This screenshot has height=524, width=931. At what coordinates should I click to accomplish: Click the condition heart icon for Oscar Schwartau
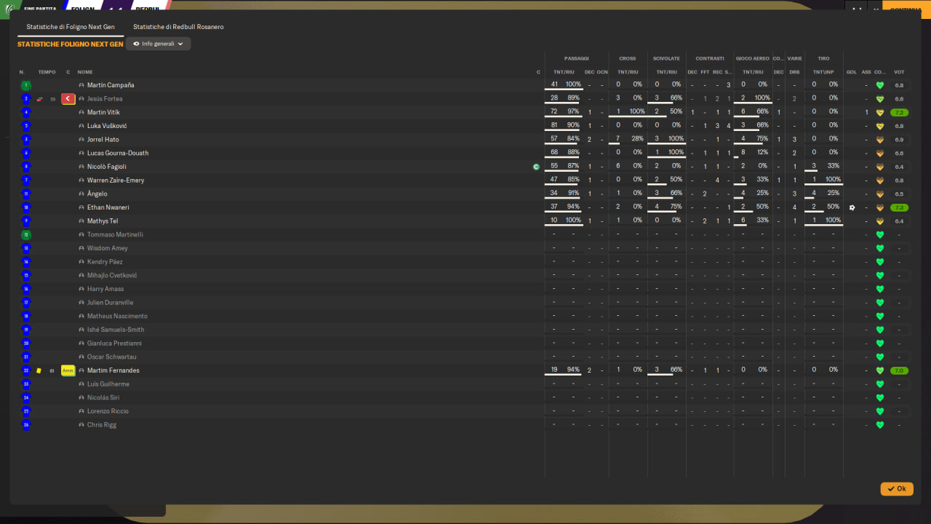(880, 357)
